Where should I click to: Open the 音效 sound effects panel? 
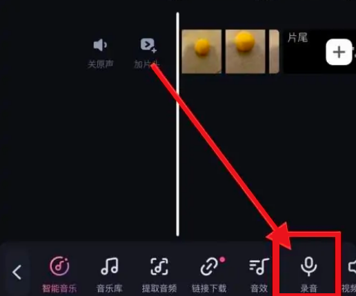coord(259,266)
